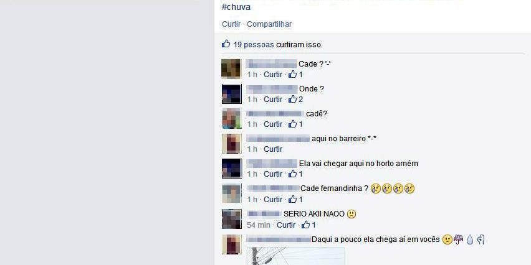Share post using Compartilhar
The width and height of the screenshot is (531, 265).
pyautogui.click(x=269, y=24)
